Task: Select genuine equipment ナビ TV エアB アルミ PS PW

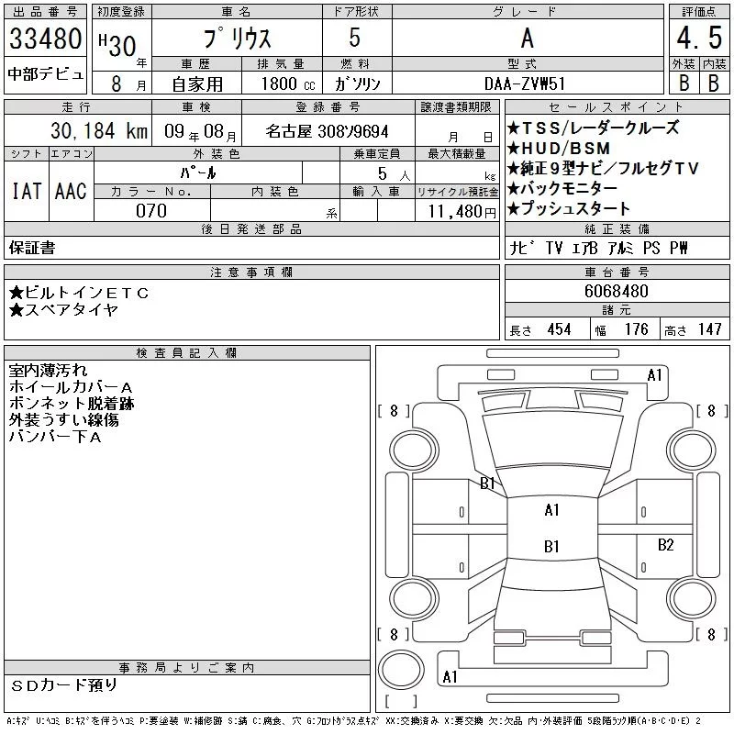Action: tap(599, 248)
